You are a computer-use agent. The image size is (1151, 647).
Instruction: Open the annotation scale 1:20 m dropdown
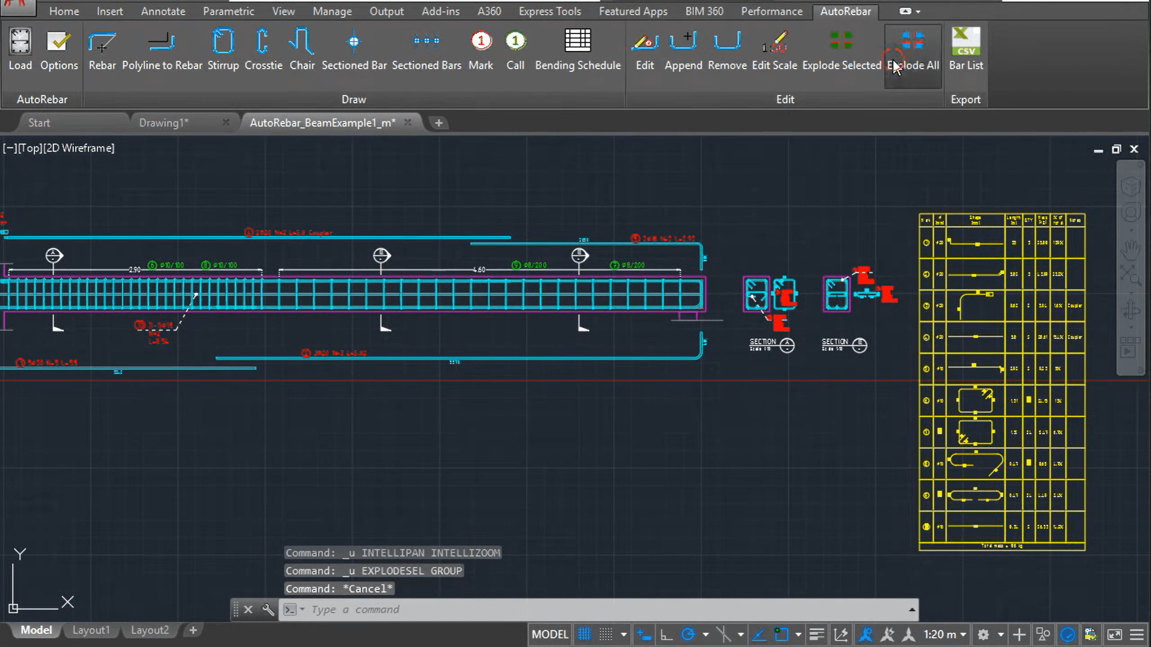945,634
